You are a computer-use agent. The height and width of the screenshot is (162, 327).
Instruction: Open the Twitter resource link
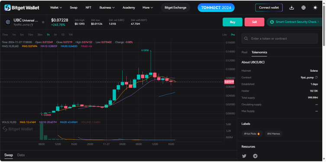[244, 156]
